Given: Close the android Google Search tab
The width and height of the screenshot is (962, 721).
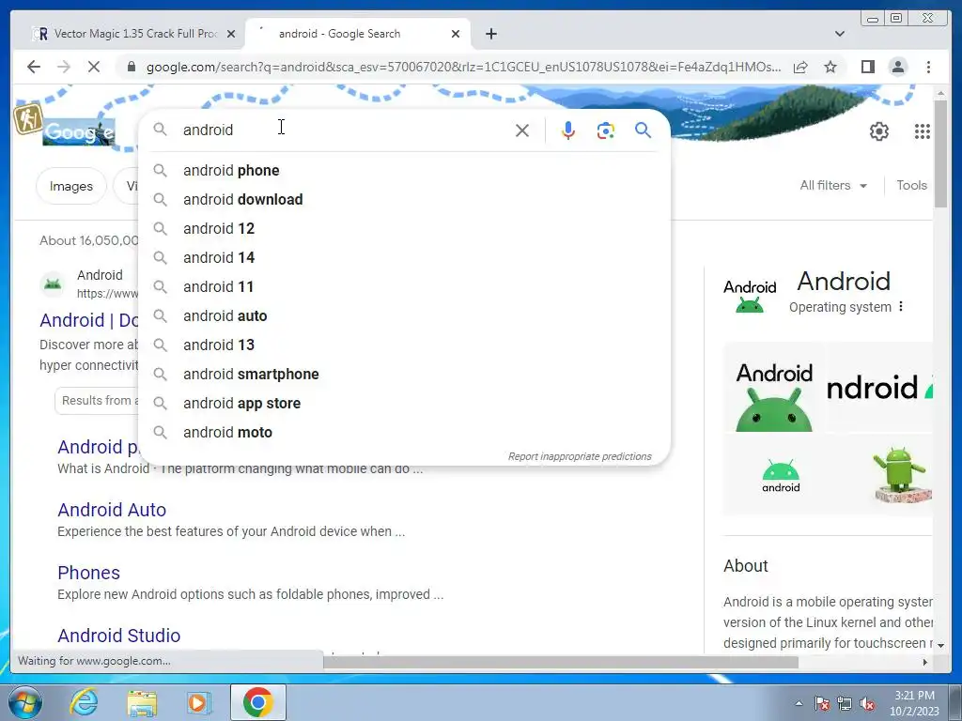Looking at the screenshot, I should point(456,34).
